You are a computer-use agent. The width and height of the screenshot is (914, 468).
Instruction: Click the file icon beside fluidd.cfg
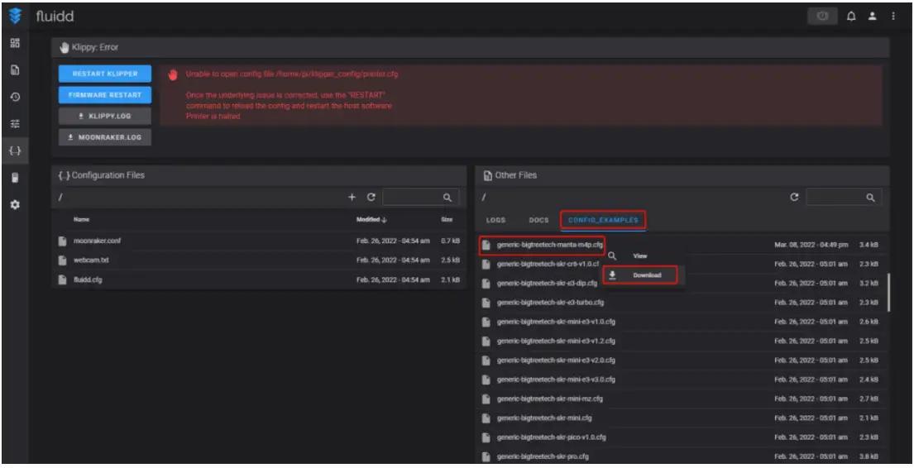[x=62, y=279]
